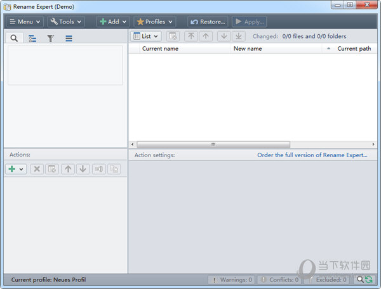Open the Profiles dropdown

[155, 22]
